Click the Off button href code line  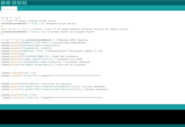point(54,89)
